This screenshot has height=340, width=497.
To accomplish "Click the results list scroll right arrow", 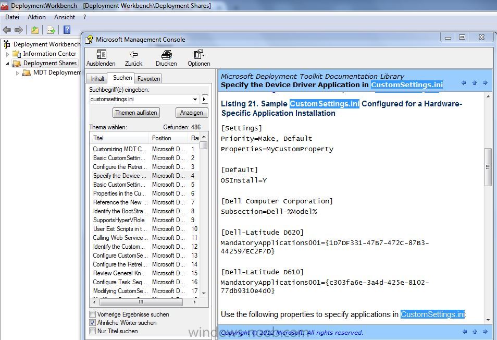I will [195, 302].
